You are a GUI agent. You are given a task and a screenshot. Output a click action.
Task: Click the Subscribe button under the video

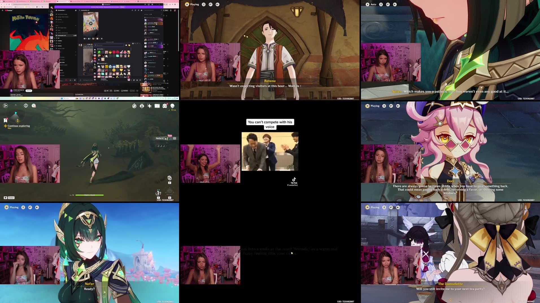[x=28, y=90]
